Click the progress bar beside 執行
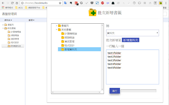 138,91
